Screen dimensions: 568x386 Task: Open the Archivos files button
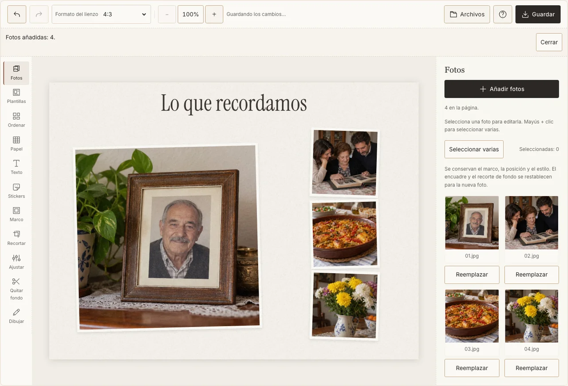467,14
